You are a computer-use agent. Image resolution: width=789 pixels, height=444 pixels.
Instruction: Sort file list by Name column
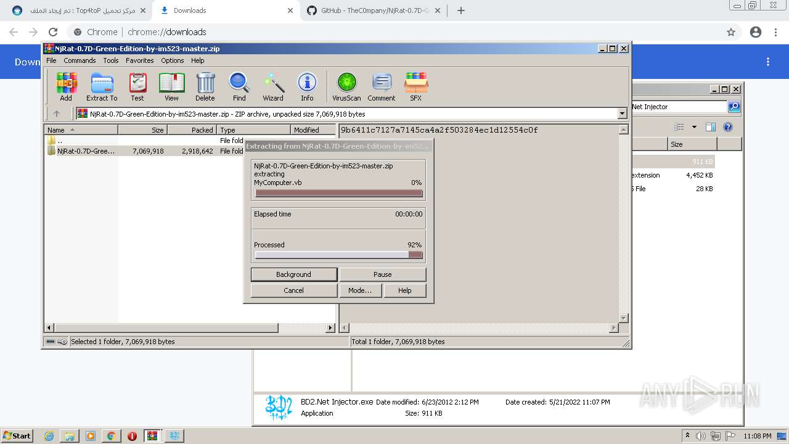[81, 130]
